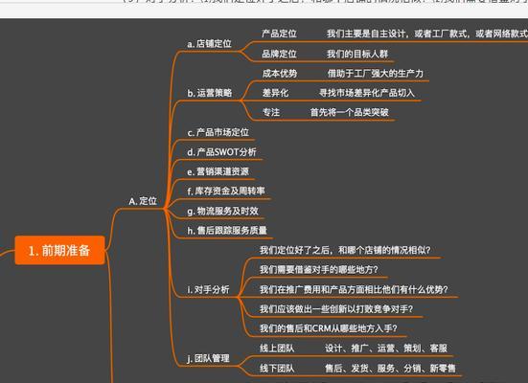This screenshot has width=528, height=383.
Task: Select the 'd. 产品SWOT分析' node
Action: coord(221,152)
